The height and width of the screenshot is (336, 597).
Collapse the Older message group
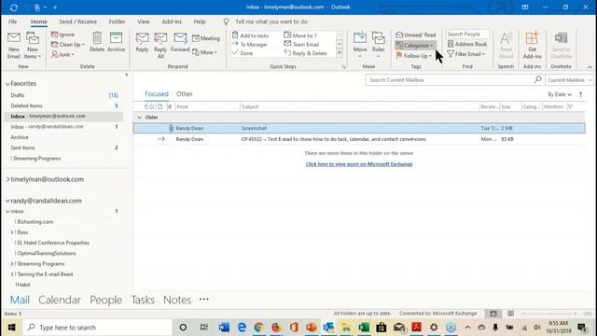pos(139,118)
